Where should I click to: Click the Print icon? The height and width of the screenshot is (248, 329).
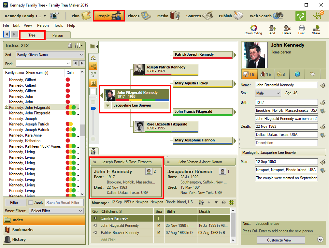point(301,30)
